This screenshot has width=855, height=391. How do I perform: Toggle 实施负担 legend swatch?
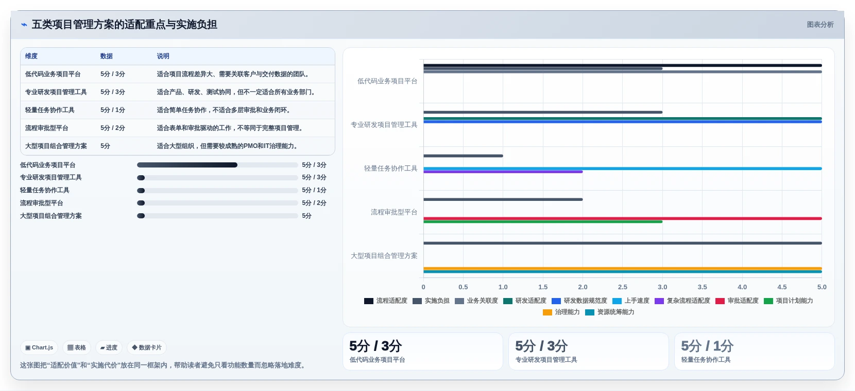(x=417, y=301)
